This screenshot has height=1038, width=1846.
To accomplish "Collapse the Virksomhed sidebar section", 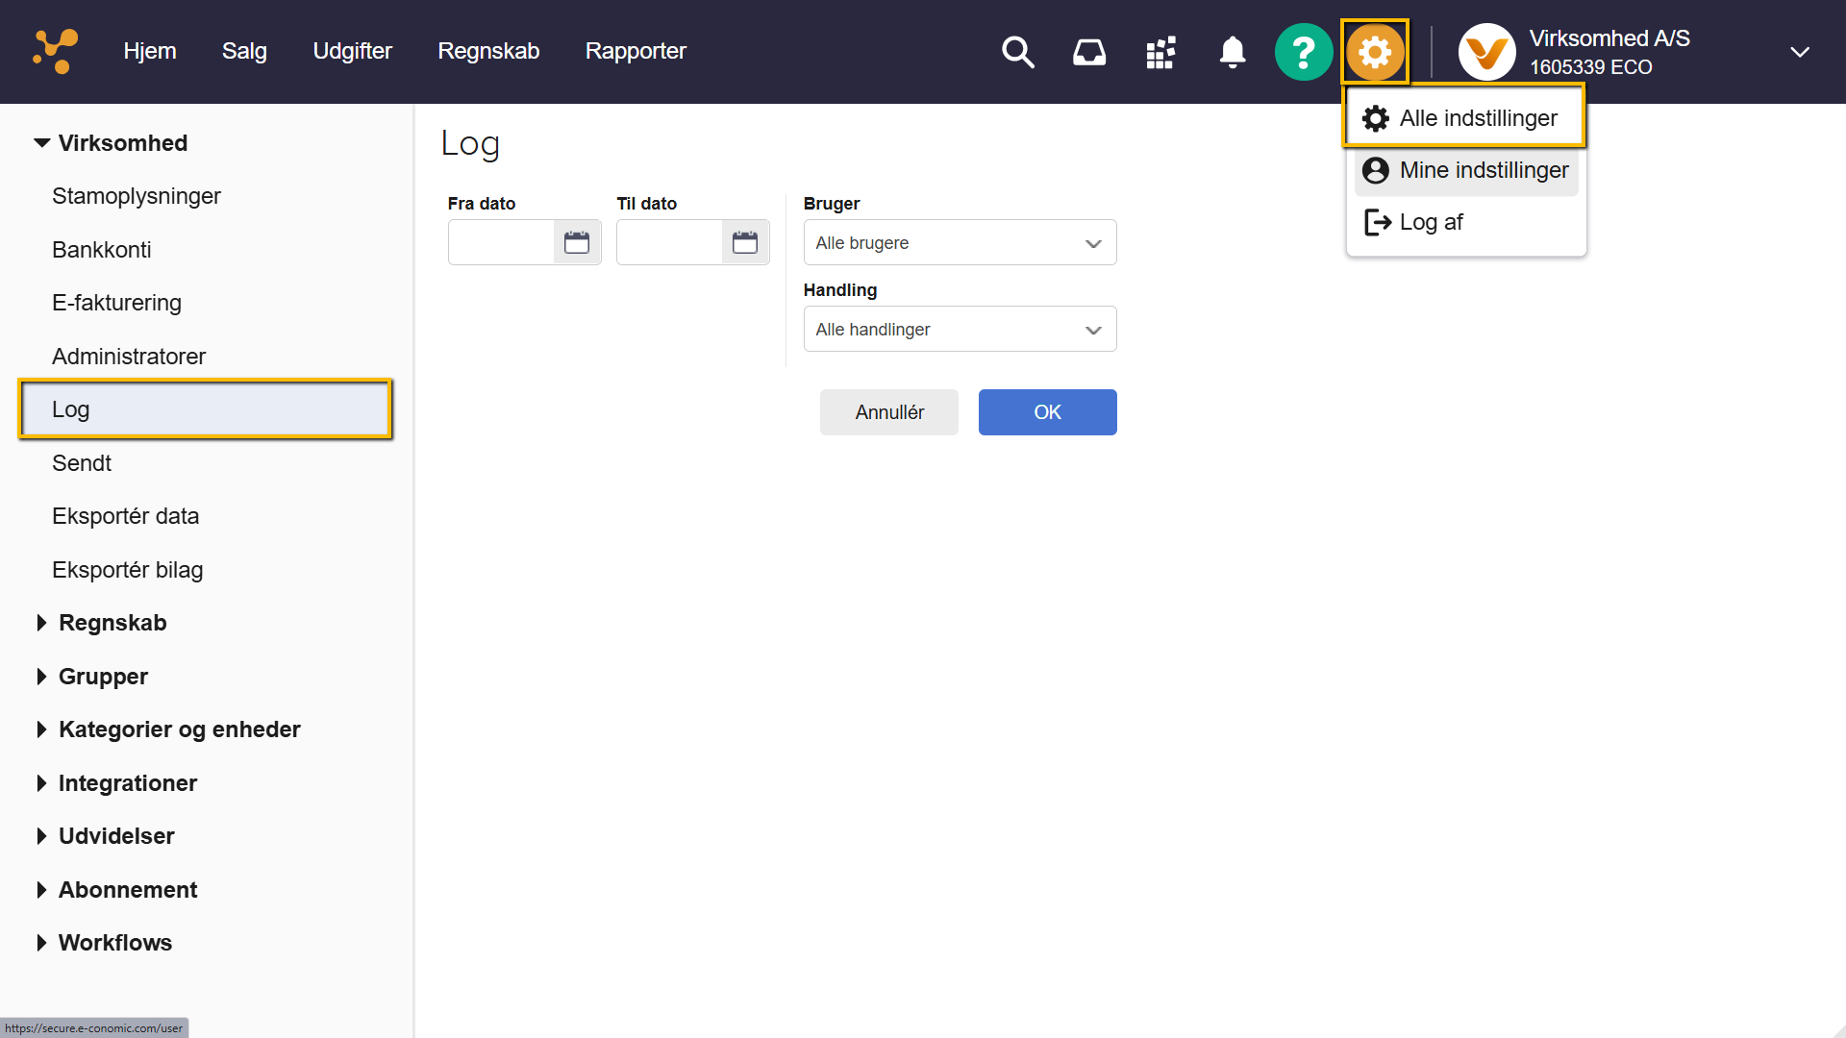I will click(42, 143).
